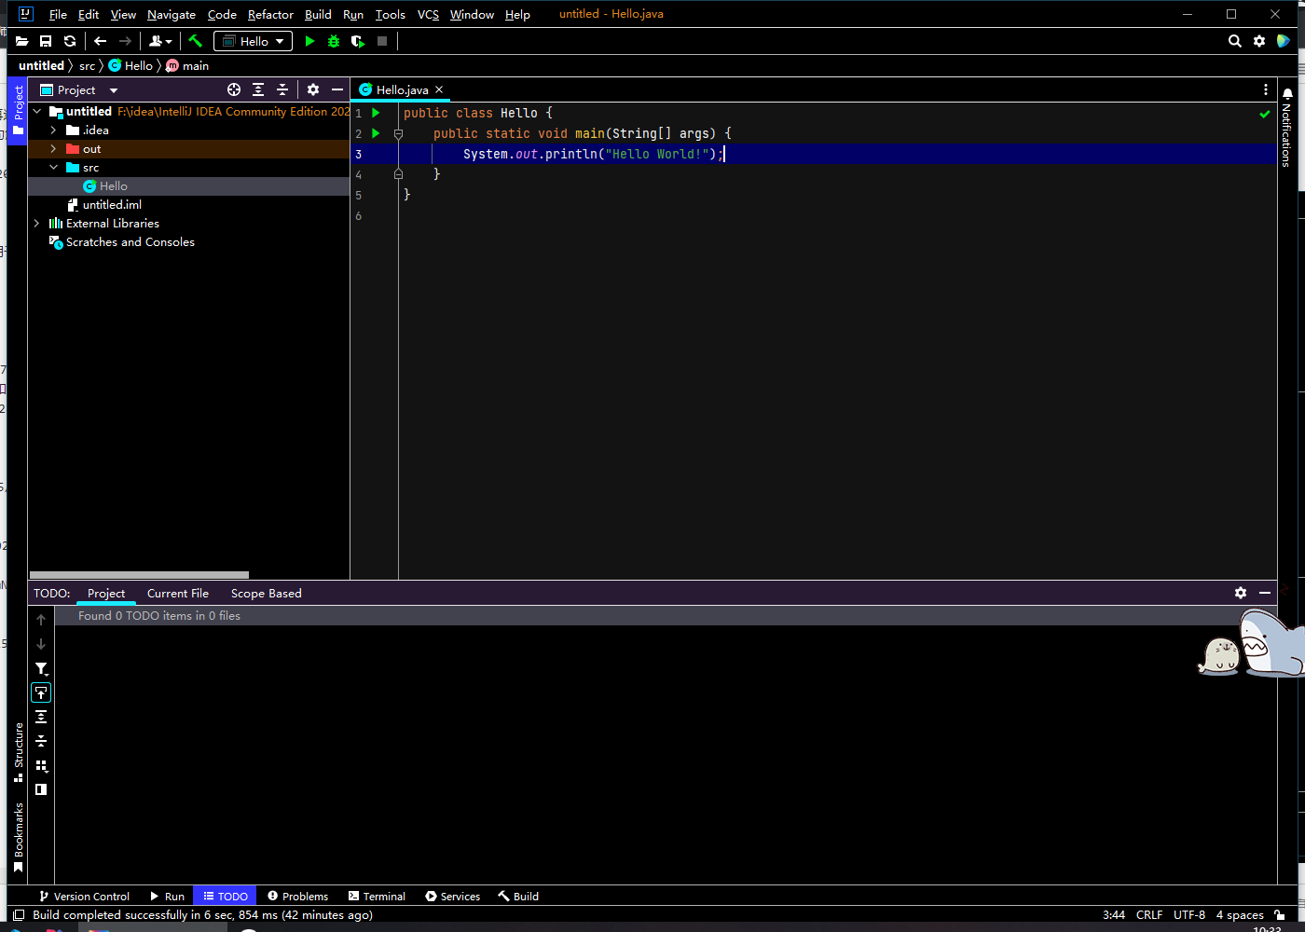1305x932 pixels.
Task: Hide the TODO panel with minus icon
Action: pos(1265,593)
